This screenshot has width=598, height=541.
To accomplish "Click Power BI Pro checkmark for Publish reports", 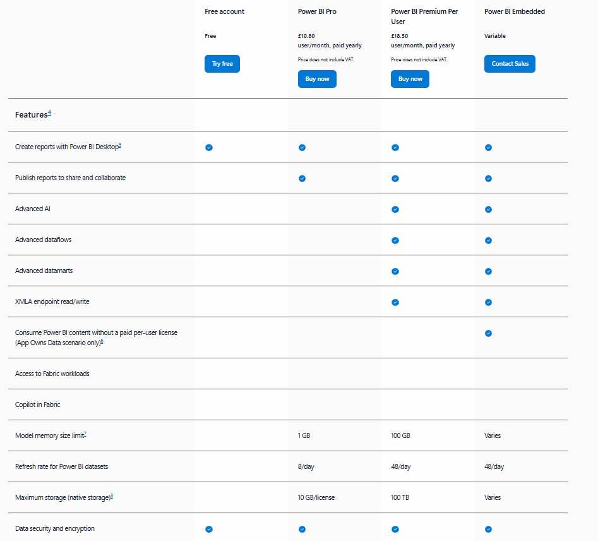I will pos(302,178).
